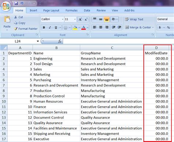Open the Page Layout tab
Image resolution: width=174 pixels, height=142 pixels.
[x=51, y=10]
